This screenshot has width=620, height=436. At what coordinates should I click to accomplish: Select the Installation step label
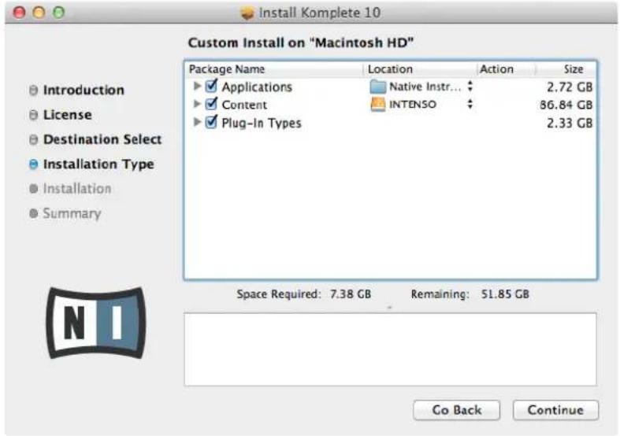tap(76, 189)
